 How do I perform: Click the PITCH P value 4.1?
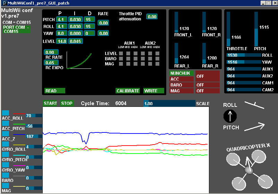[x=61, y=19]
